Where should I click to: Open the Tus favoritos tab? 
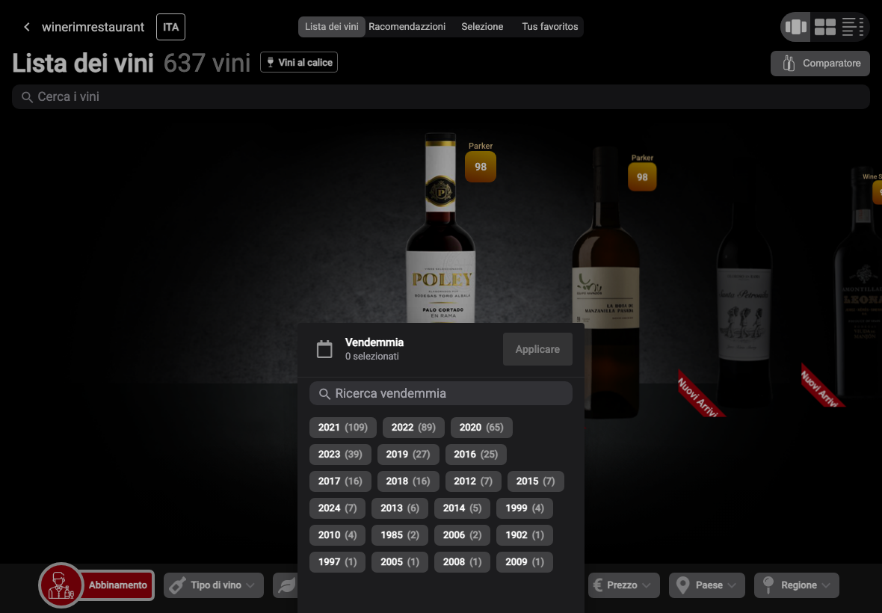pyautogui.click(x=549, y=26)
